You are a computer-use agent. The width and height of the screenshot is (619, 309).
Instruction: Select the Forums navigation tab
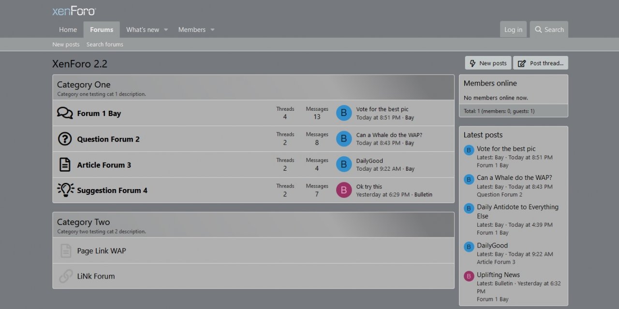click(102, 29)
